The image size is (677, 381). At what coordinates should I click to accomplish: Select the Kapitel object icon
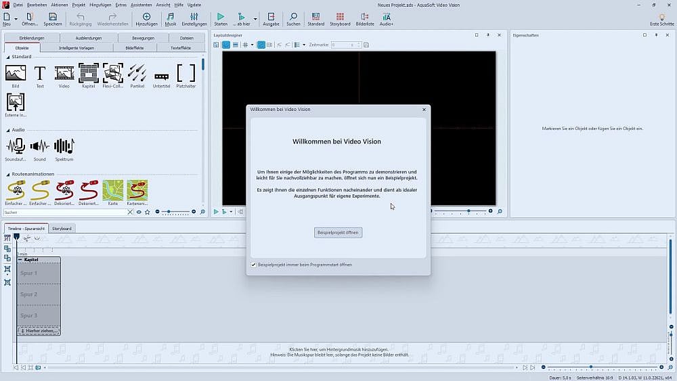pyautogui.click(x=88, y=73)
